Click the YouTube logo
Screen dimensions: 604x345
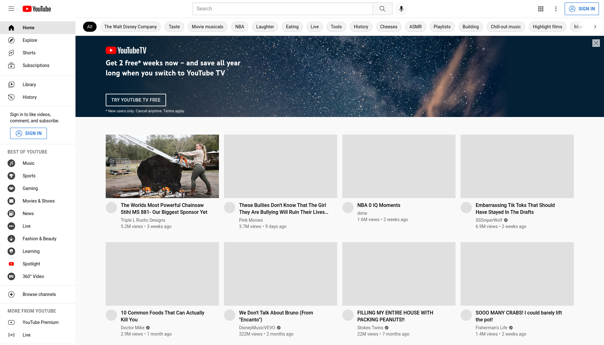click(37, 9)
